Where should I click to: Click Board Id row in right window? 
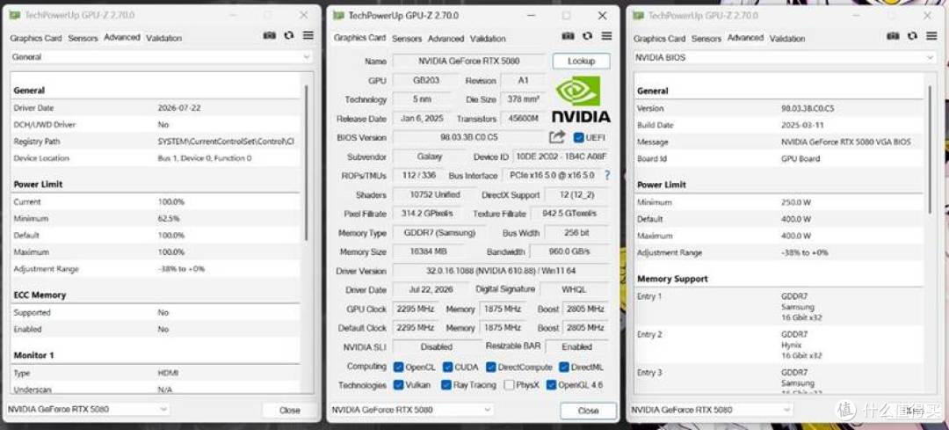coord(779,158)
